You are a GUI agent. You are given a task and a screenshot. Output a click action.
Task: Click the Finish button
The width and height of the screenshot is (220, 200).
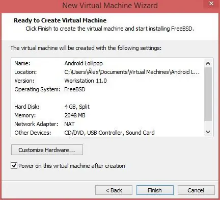(155, 190)
